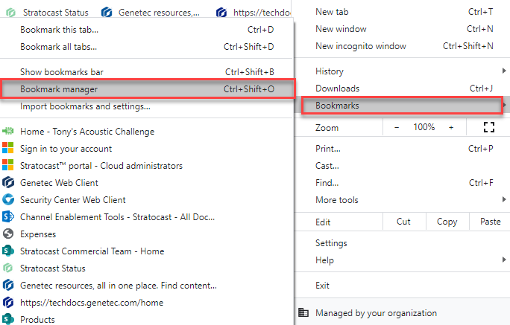Choose Import bookmarks and settings...

tap(147, 106)
